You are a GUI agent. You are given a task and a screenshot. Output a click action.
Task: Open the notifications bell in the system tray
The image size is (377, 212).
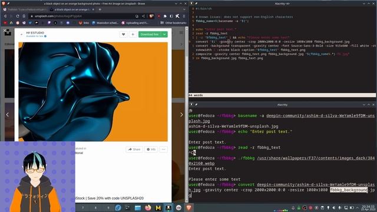click(293, 208)
